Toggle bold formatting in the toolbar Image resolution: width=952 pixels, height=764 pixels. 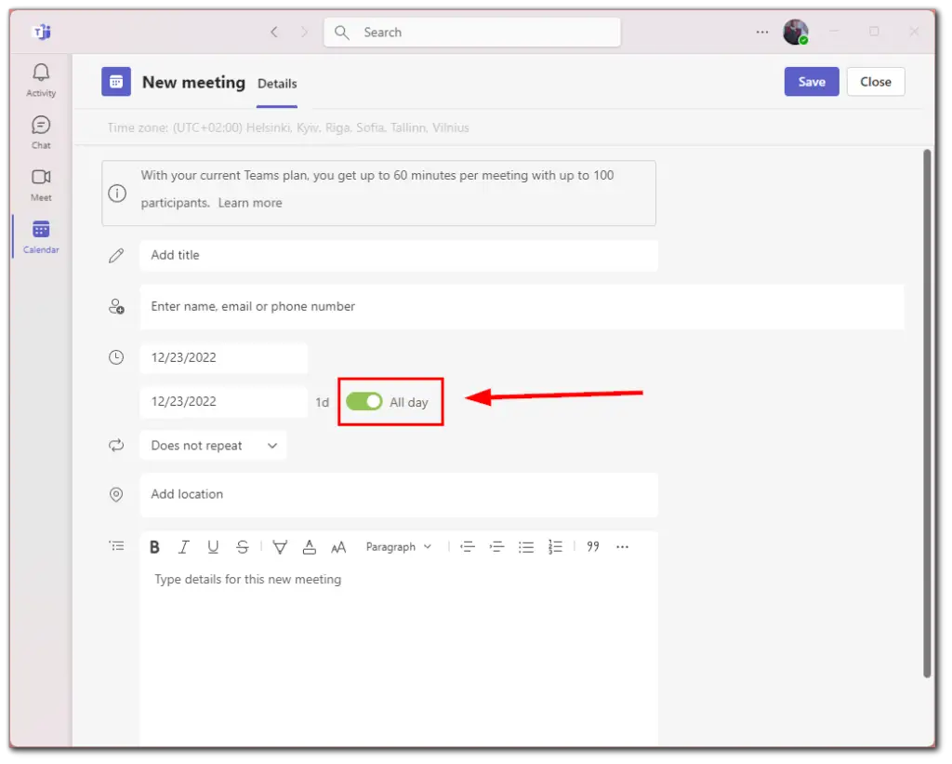(x=154, y=546)
